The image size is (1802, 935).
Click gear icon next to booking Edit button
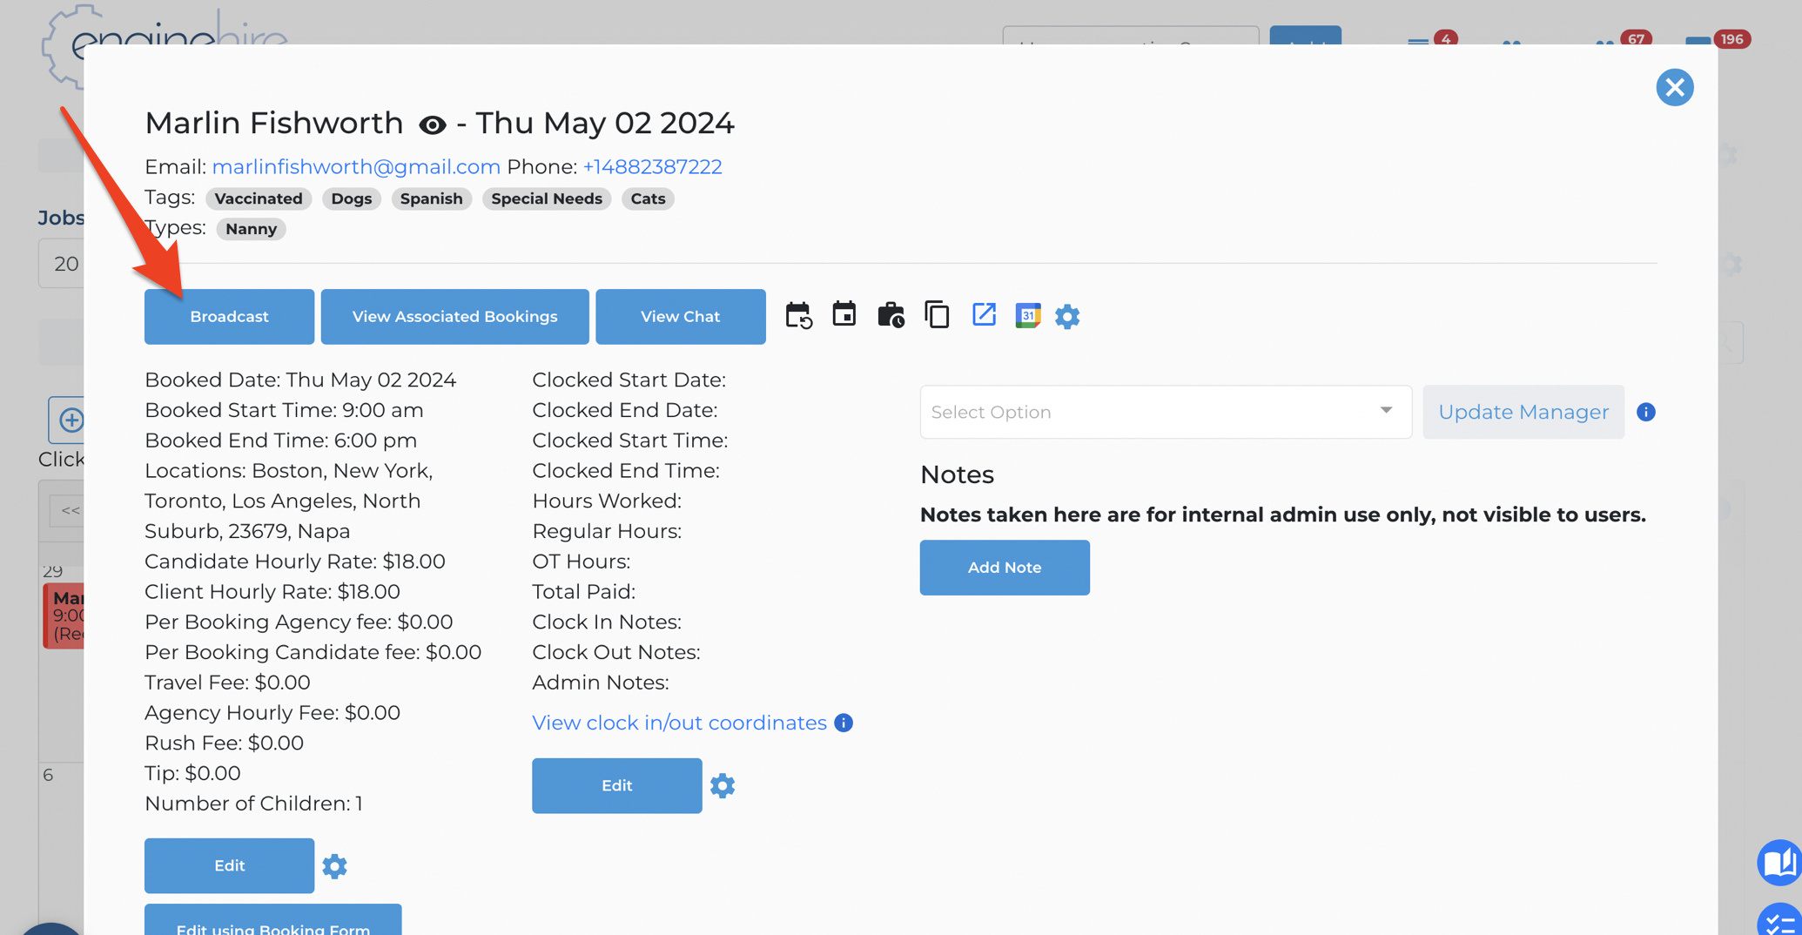coord(334,866)
